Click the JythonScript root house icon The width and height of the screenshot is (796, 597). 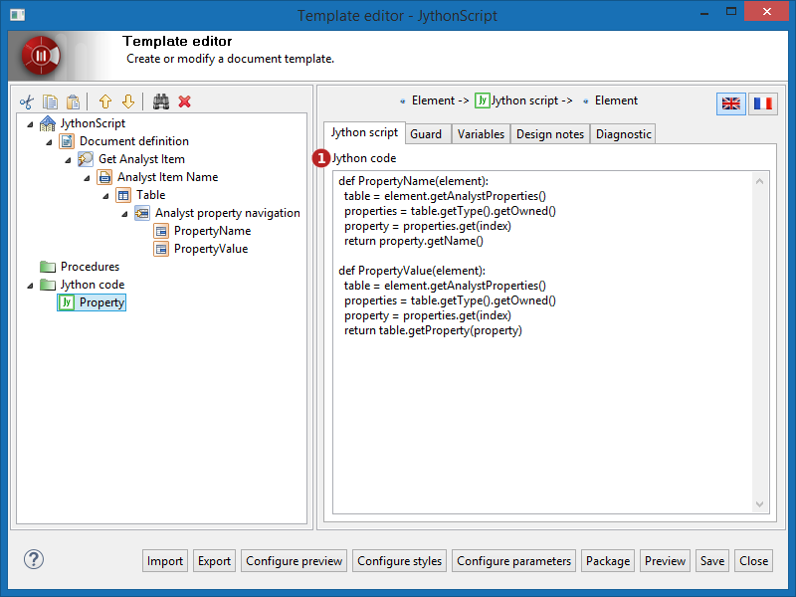pos(48,123)
